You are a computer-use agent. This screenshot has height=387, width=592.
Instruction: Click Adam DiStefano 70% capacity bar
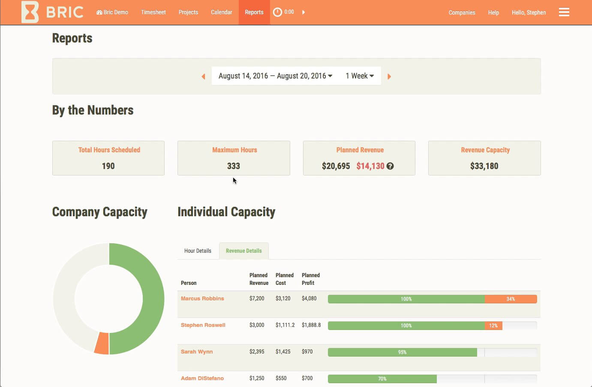point(382,379)
